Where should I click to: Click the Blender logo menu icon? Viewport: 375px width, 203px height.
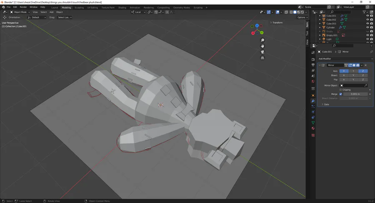coord(3,7)
